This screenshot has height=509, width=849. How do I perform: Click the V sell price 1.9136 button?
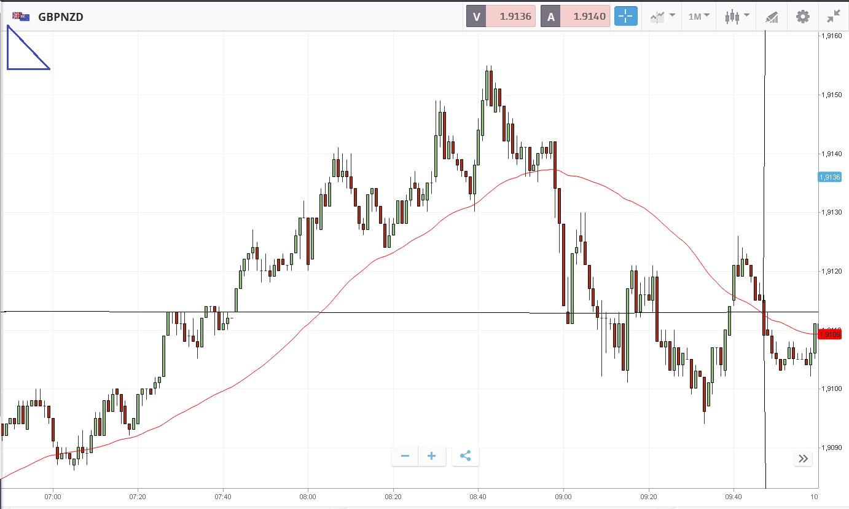(501, 17)
